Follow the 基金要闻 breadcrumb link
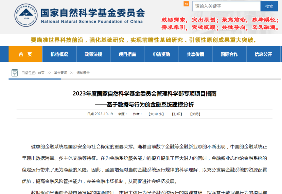Viewport: 282px width, 194px height. tap(60, 73)
